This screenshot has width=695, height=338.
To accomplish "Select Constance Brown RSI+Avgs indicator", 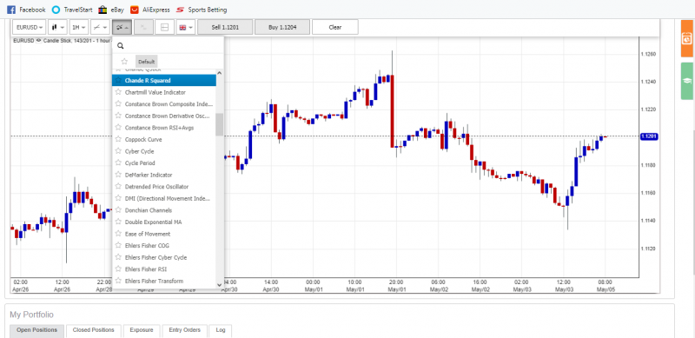I will pyautogui.click(x=164, y=128).
